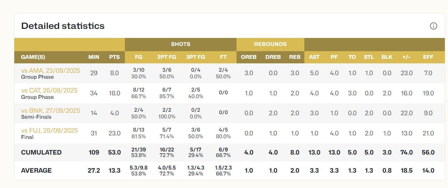
Task: Click the 2PT FG column header
Action: tap(167, 57)
